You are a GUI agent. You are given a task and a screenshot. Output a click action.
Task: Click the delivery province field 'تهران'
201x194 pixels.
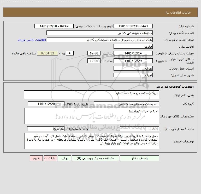[x=133, y=68]
